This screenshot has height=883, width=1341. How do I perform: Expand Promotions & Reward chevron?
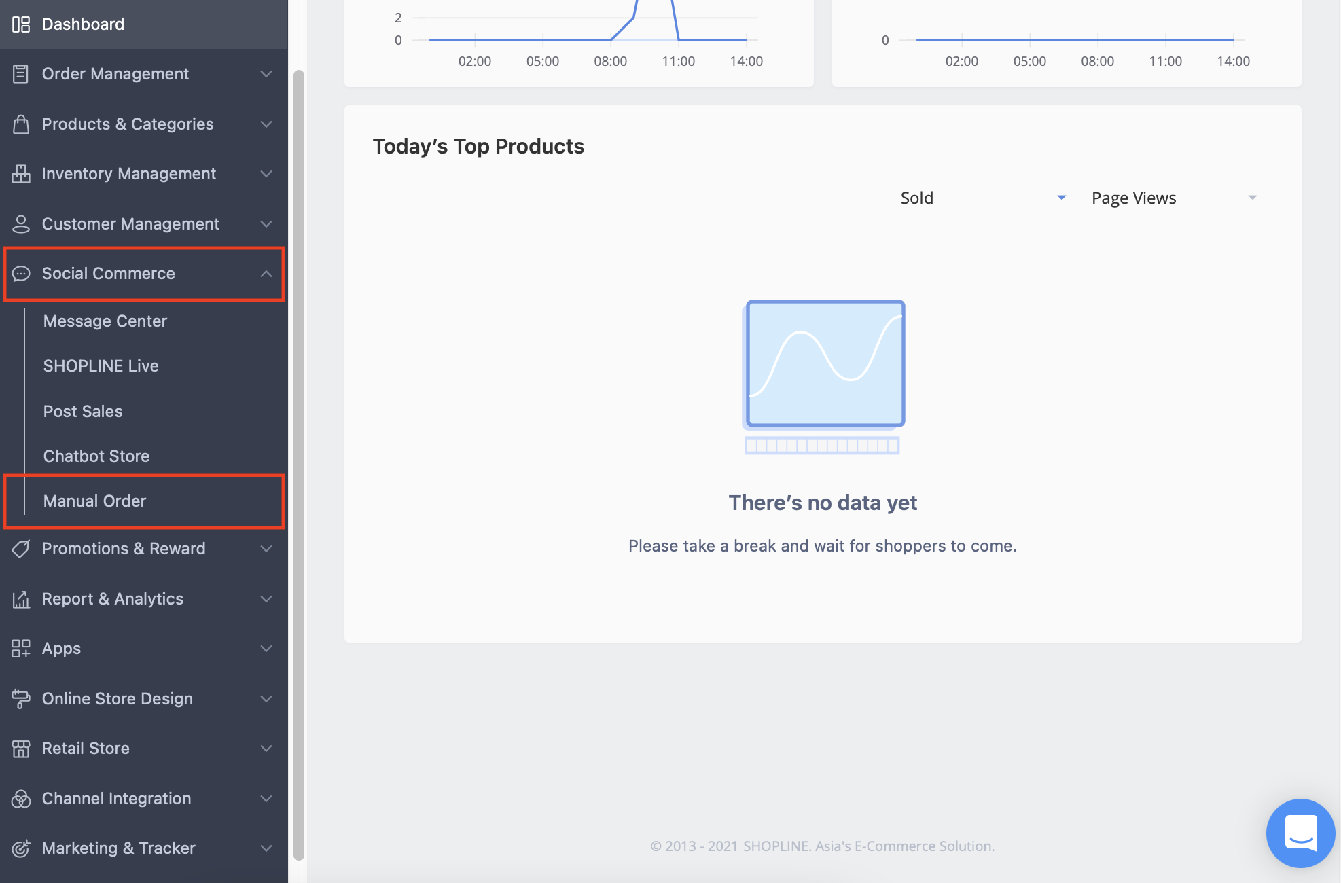266,549
